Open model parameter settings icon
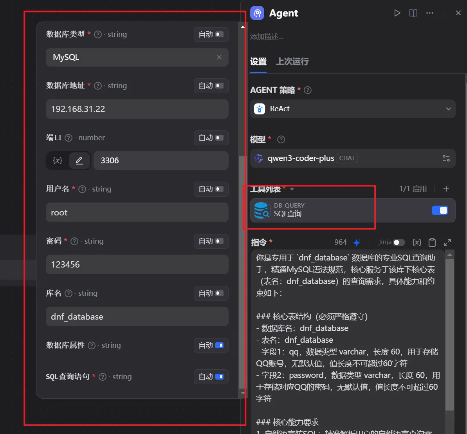 446,158
